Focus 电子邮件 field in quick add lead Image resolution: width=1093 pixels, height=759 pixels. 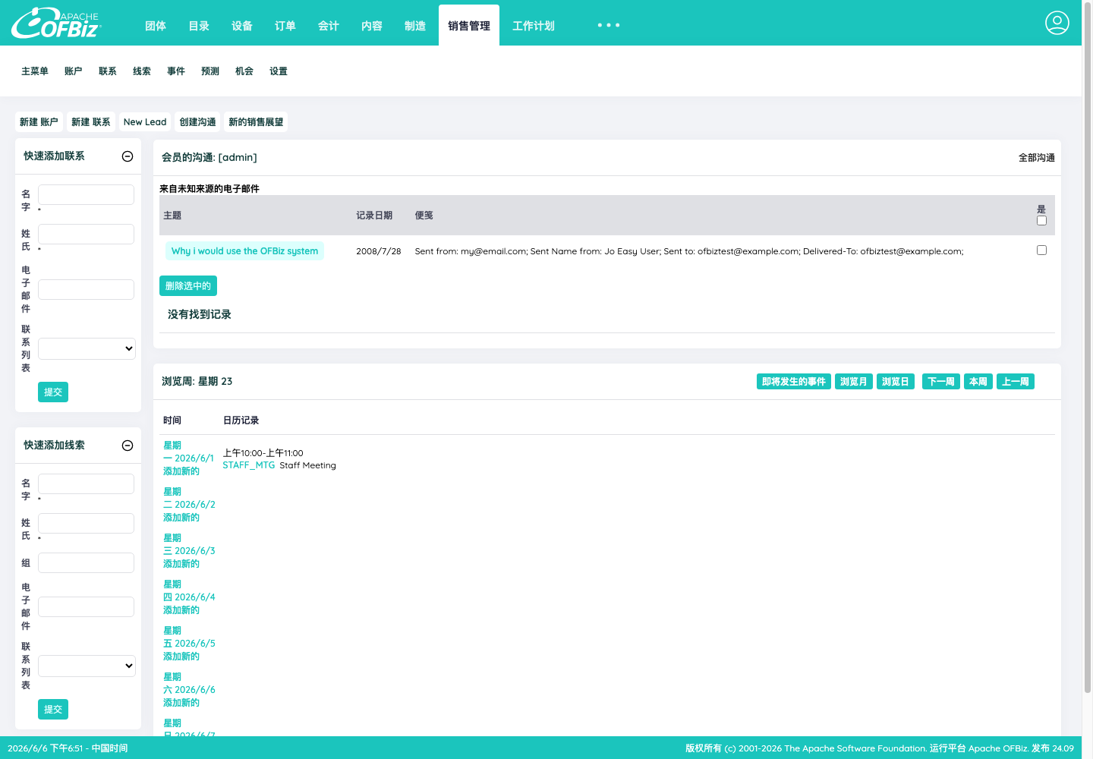pyautogui.click(x=87, y=606)
